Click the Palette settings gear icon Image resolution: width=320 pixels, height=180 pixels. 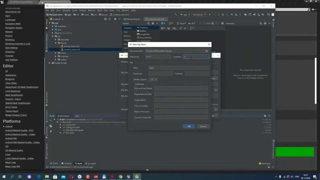pyautogui.click(x=152, y=23)
